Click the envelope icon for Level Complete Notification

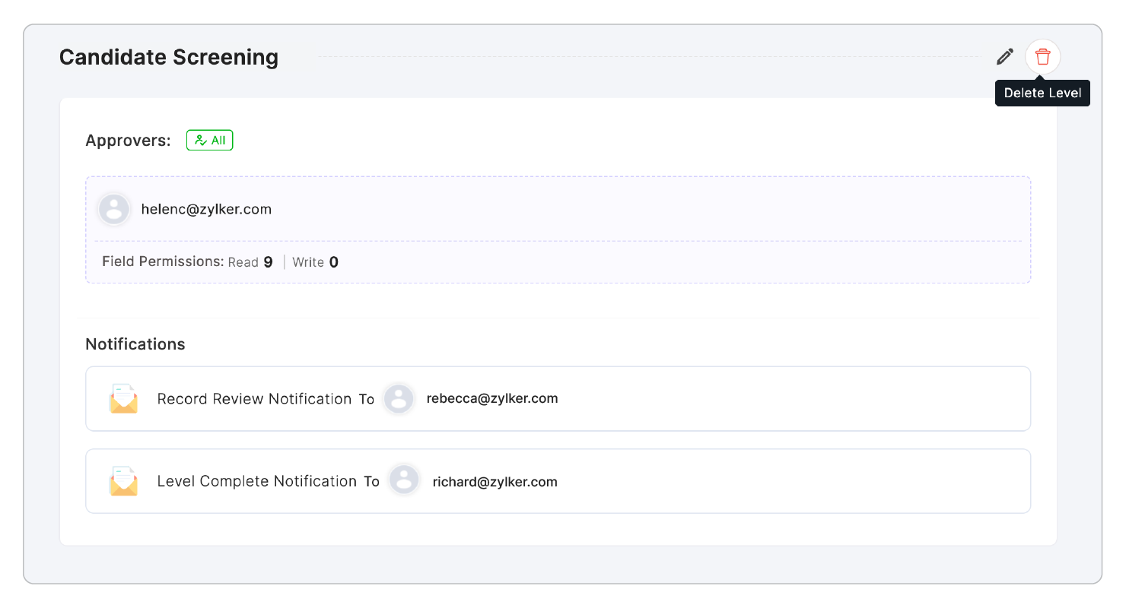[x=123, y=481]
